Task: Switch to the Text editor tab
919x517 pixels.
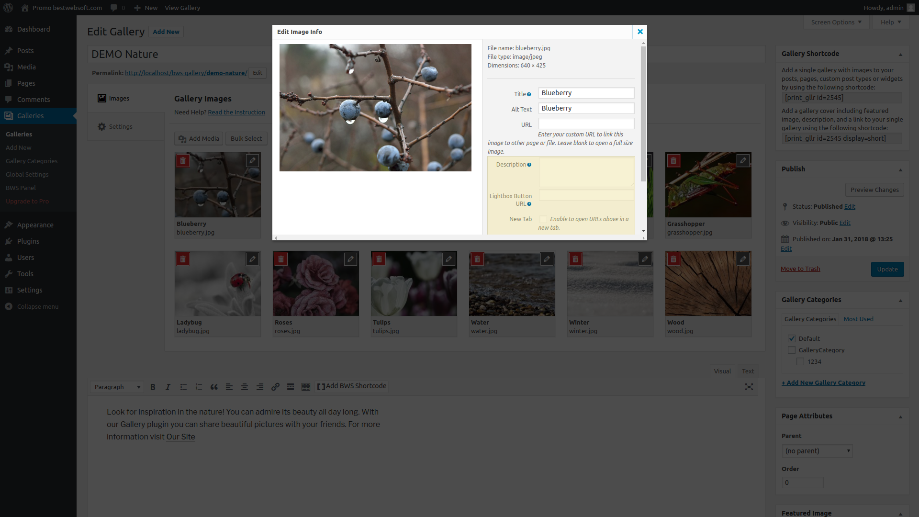Action: [747, 371]
